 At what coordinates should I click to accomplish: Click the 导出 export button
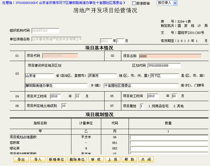pos(21,160)
